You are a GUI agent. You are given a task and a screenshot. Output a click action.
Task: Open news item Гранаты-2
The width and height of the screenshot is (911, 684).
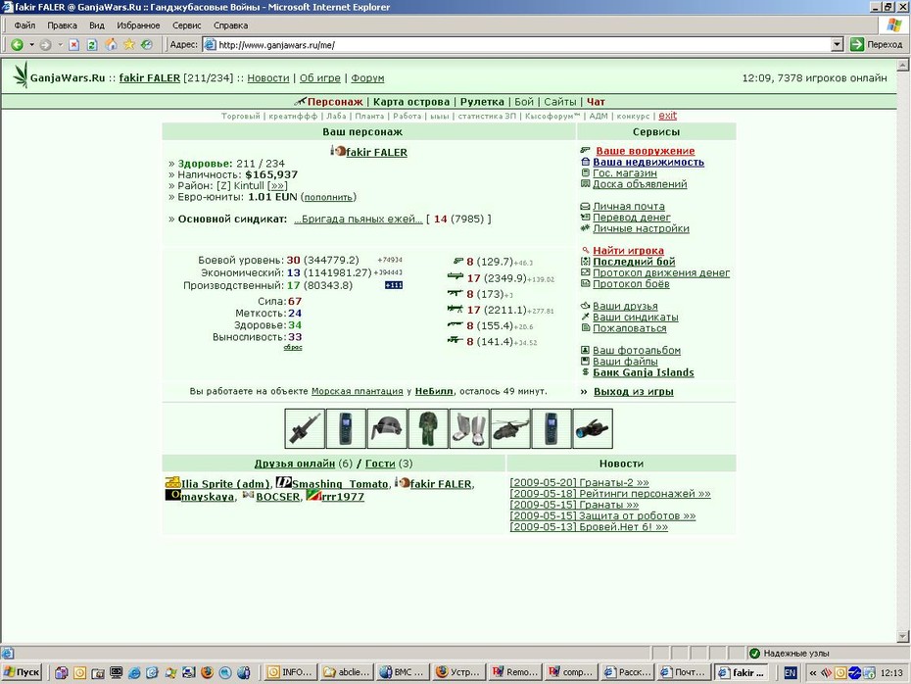[x=579, y=482]
